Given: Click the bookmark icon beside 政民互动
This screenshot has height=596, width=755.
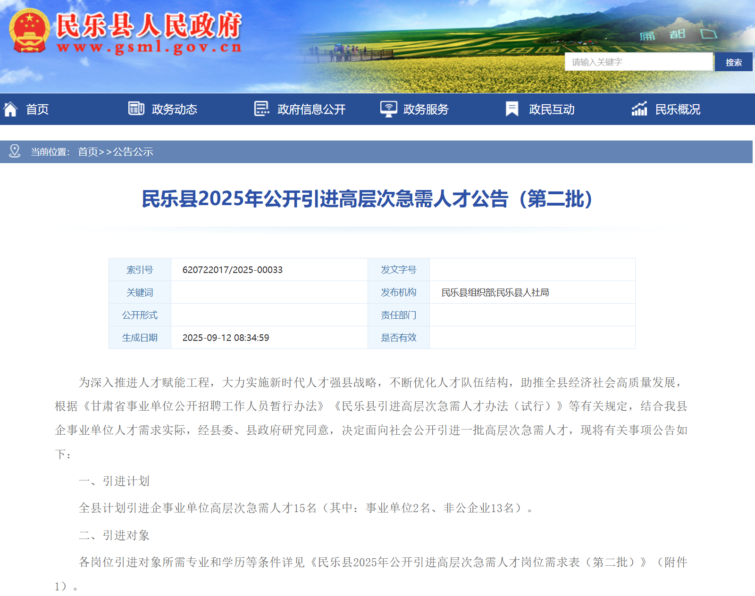Looking at the screenshot, I should coord(512,109).
